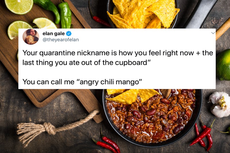Click the halved lime at top left
The height and width of the screenshot is (153, 230).
tap(19, 7)
